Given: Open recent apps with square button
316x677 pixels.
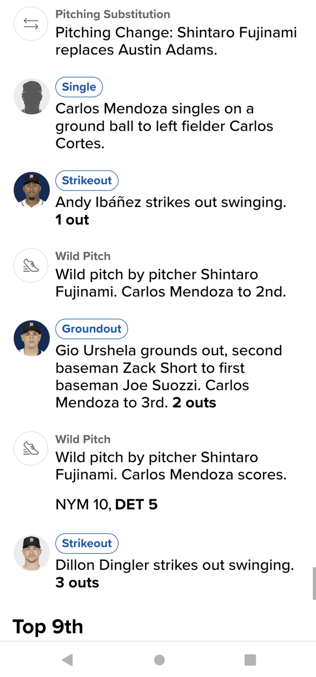Looking at the screenshot, I should 250,660.
